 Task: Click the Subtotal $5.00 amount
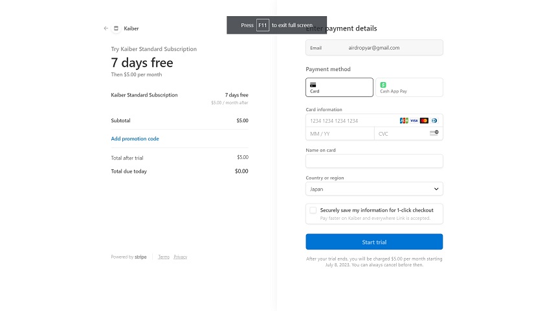(x=242, y=120)
